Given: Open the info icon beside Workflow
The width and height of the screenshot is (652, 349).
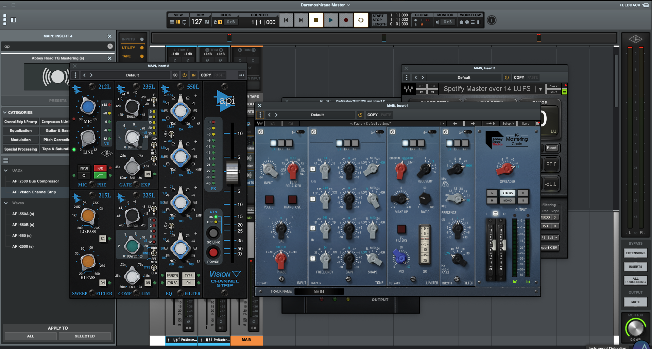Looking at the screenshot, I should tap(492, 20).
